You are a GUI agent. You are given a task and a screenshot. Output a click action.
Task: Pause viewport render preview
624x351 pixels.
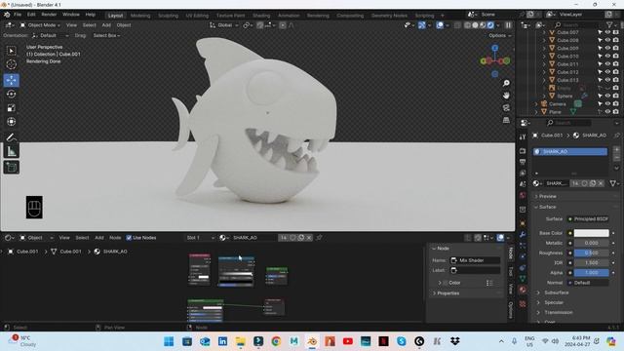coord(508,25)
